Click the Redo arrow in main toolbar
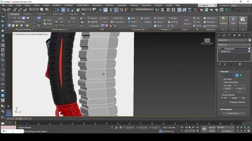Screen dimensions: 252x141 point(9,10)
